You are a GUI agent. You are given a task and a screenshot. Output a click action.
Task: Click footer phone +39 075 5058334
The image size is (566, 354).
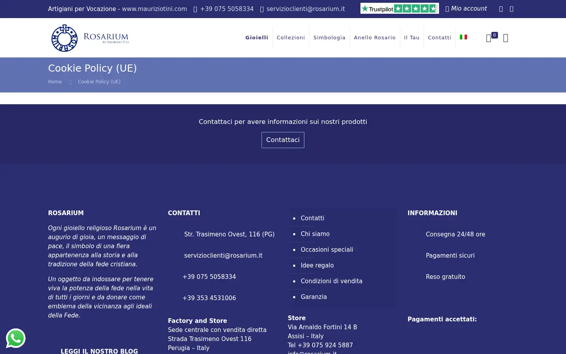click(x=209, y=277)
